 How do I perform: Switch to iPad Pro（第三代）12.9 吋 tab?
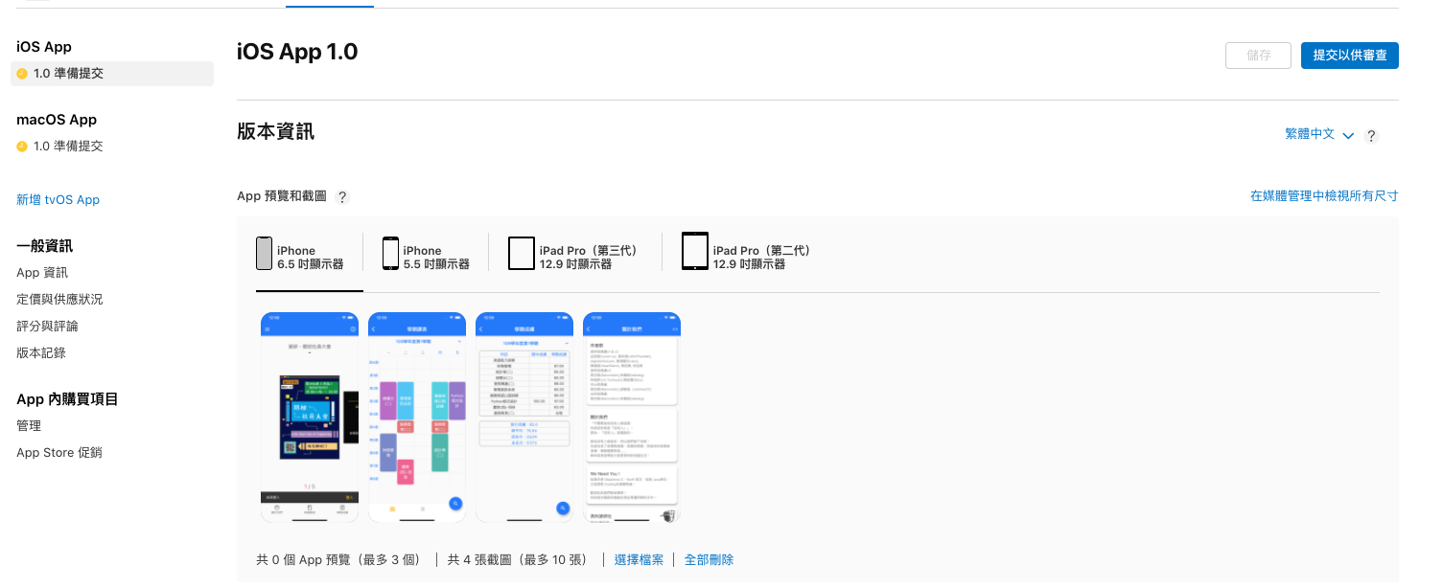(x=588, y=258)
